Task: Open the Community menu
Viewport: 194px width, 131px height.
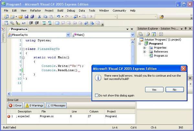Action: click(119, 11)
